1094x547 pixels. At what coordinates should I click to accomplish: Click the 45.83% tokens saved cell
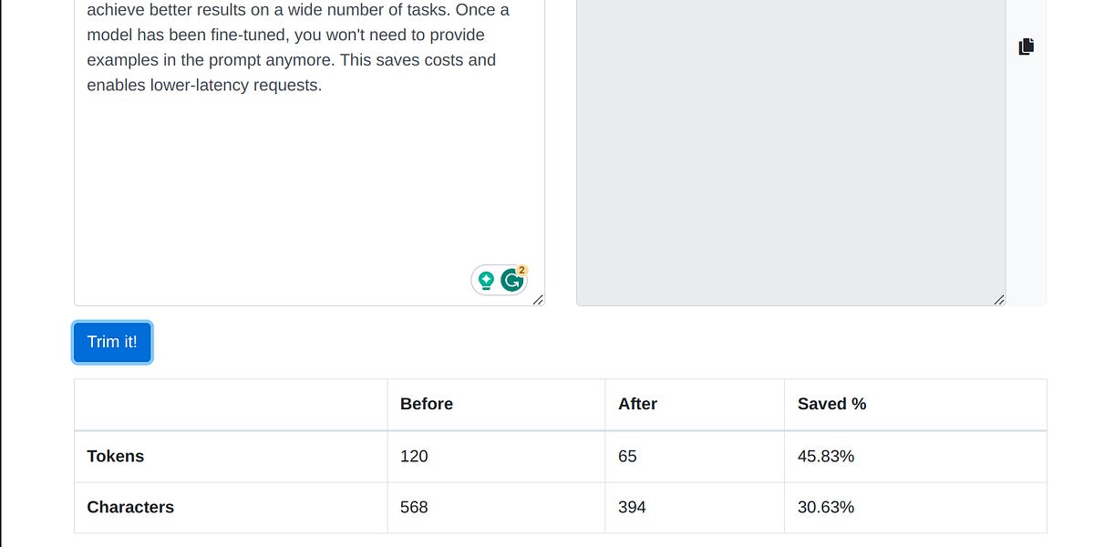[x=825, y=456]
